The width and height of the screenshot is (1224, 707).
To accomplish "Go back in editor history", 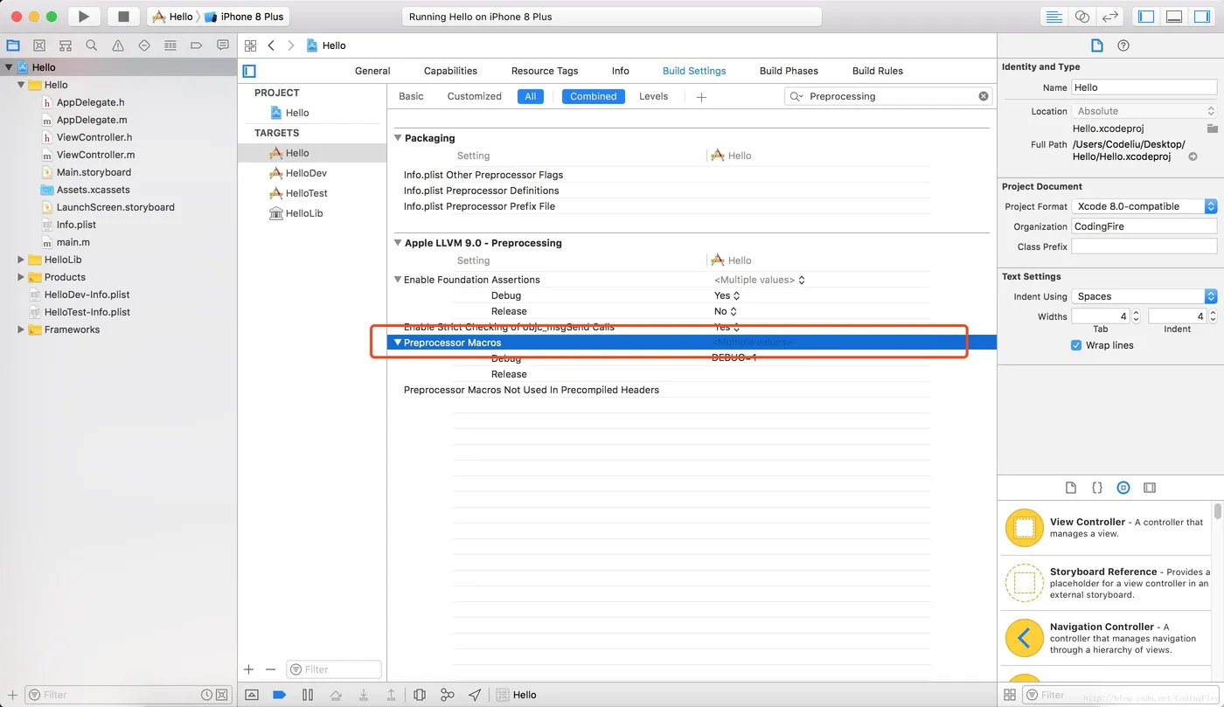I will 271,45.
